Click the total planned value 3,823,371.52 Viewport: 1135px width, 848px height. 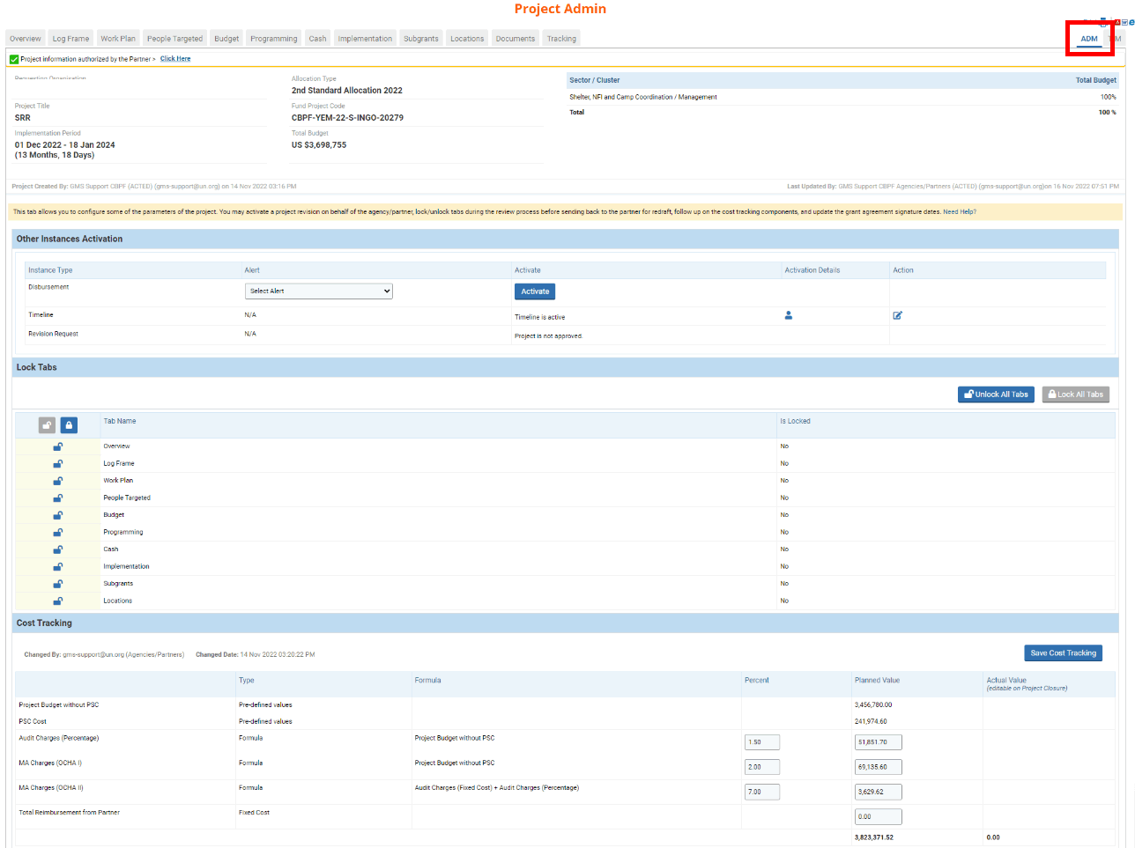pos(874,837)
